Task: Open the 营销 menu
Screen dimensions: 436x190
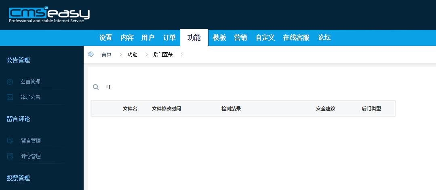Action: point(240,38)
